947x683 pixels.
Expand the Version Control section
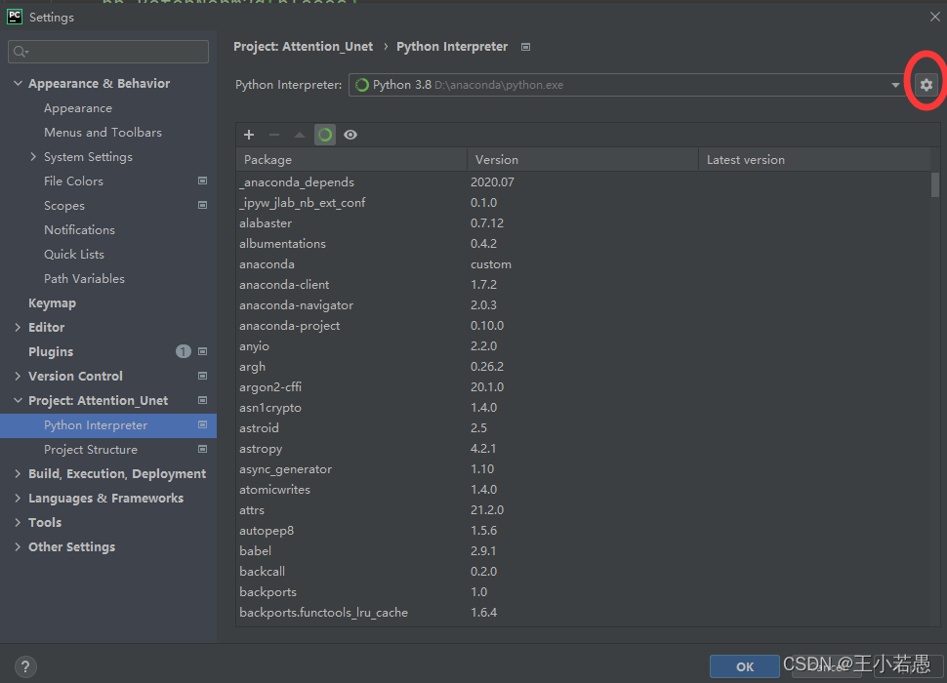(18, 376)
